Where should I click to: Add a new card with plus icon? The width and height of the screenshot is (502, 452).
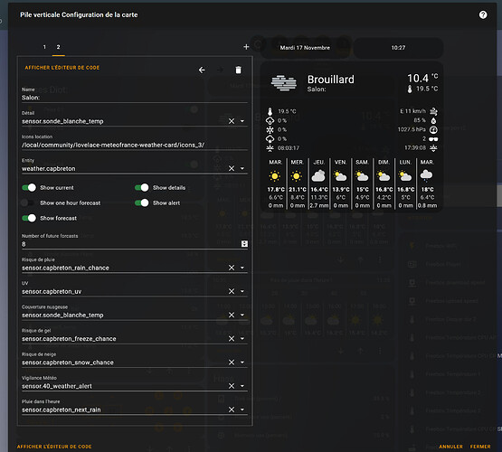point(246,47)
